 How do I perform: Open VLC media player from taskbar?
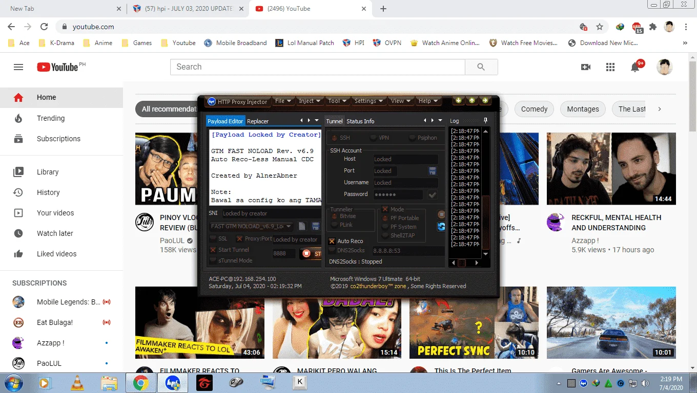click(x=77, y=382)
